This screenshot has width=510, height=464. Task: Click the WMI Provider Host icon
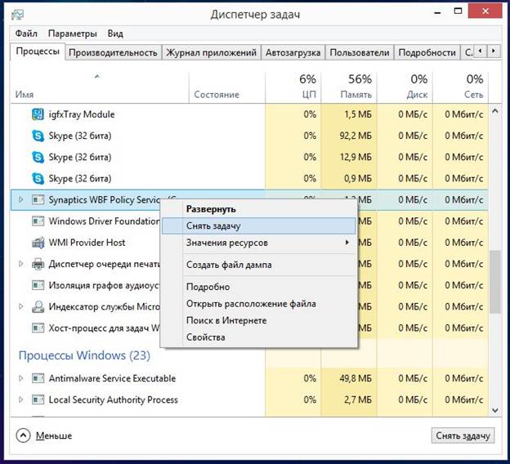pos(38,243)
